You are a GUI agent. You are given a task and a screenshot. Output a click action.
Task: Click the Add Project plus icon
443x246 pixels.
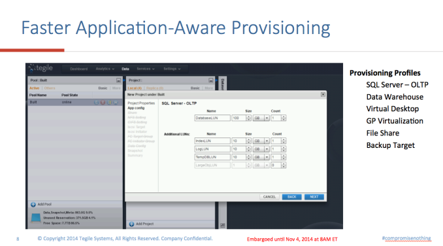tap(131, 224)
